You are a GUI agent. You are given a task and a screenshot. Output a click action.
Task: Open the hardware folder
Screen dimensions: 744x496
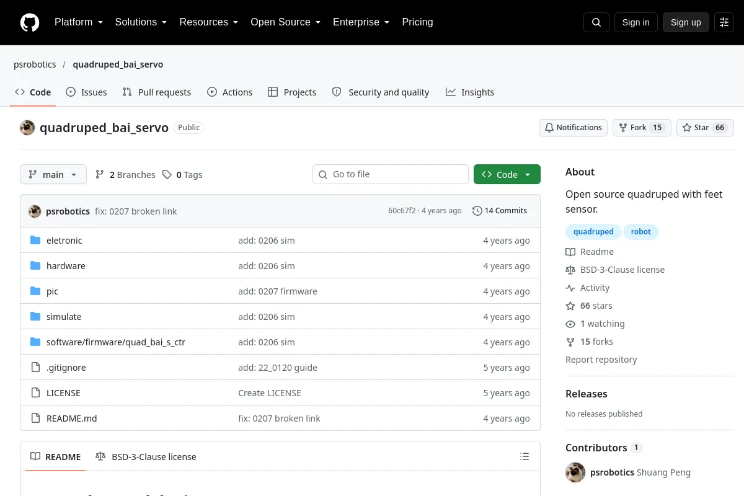pyautogui.click(x=66, y=266)
